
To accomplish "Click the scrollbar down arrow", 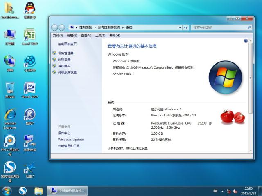I will click(251, 151).
